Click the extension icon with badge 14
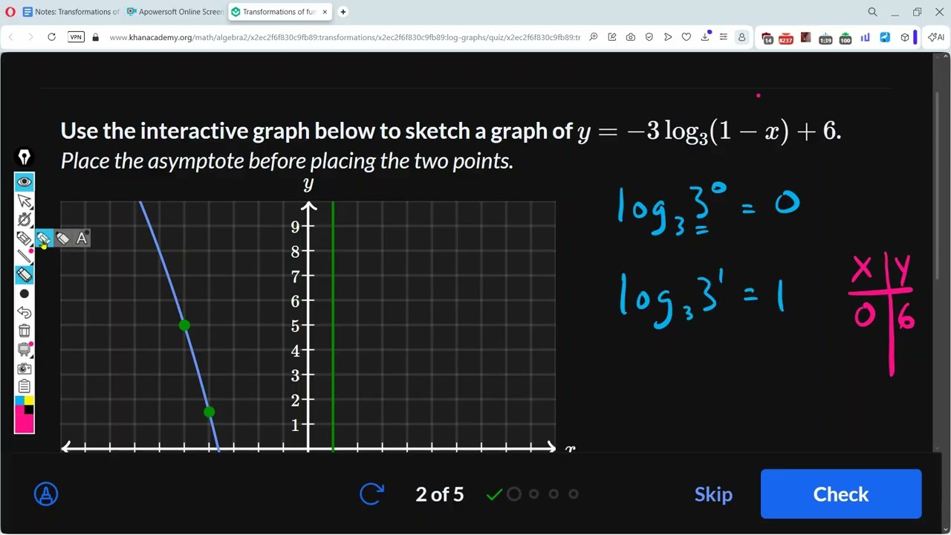 point(767,38)
